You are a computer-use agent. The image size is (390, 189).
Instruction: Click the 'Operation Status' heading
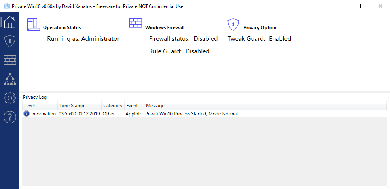click(62, 28)
